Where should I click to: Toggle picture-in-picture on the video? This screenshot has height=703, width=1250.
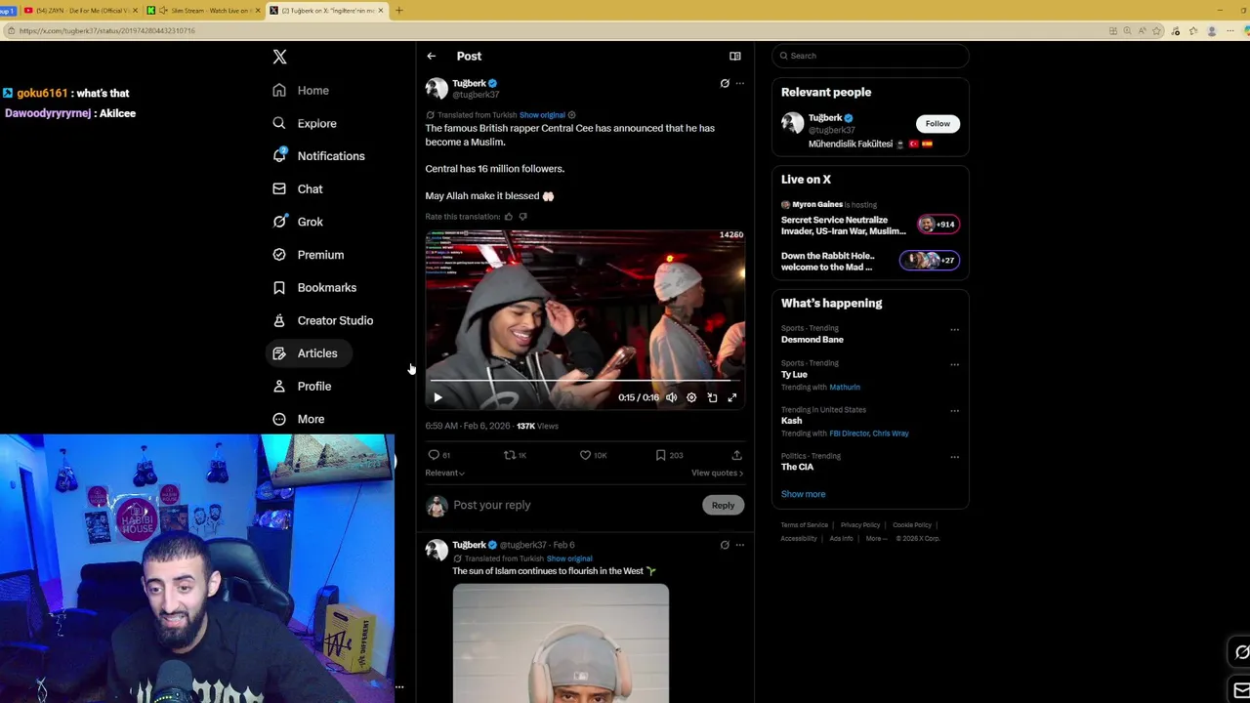[712, 397]
